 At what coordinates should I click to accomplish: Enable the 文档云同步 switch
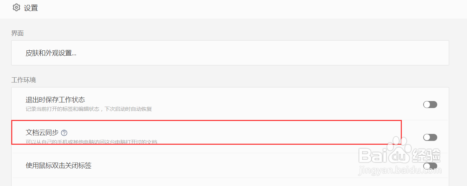pos(430,137)
